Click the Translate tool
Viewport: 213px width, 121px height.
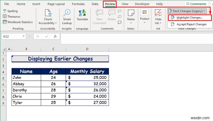82,15
